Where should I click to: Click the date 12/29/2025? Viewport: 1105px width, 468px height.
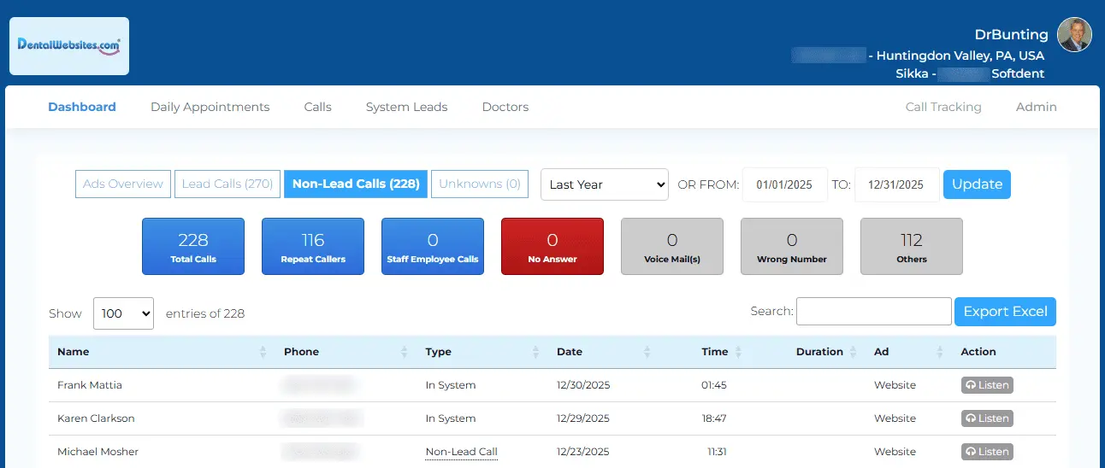point(583,418)
